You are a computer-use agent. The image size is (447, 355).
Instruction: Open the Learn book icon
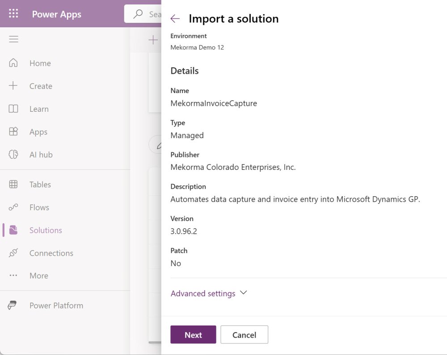(13, 109)
